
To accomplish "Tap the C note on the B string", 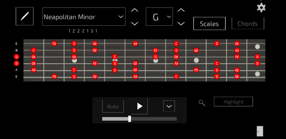I will point(34,50).
